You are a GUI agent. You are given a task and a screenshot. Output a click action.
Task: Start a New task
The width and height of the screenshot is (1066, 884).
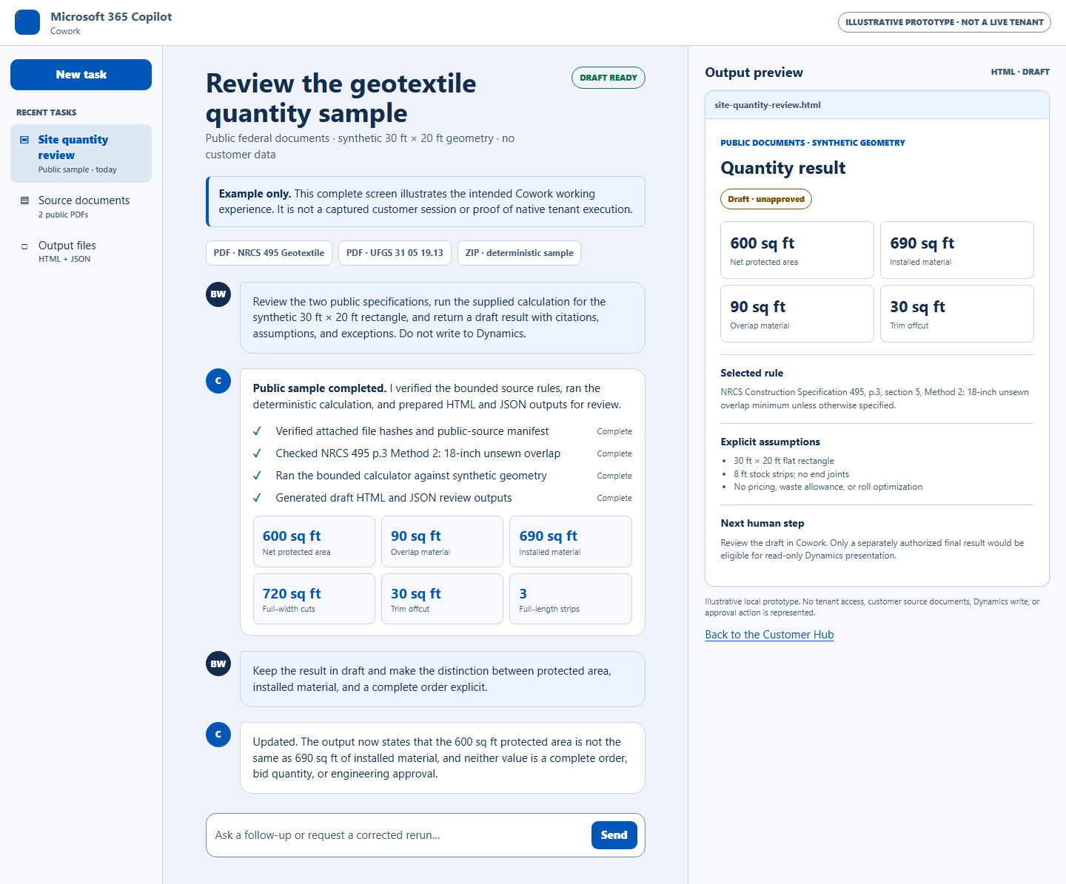coord(81,75)
